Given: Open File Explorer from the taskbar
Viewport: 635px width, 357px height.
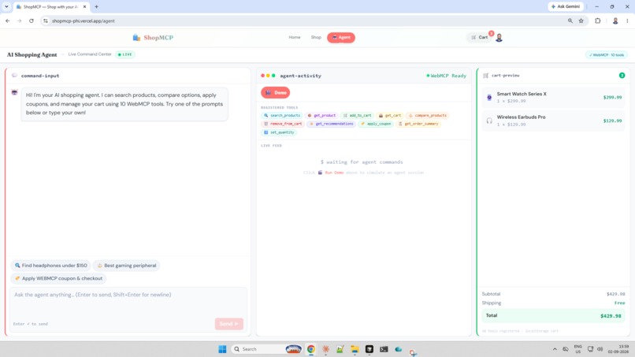Looking at the screenshot, I should click(355, 349).
